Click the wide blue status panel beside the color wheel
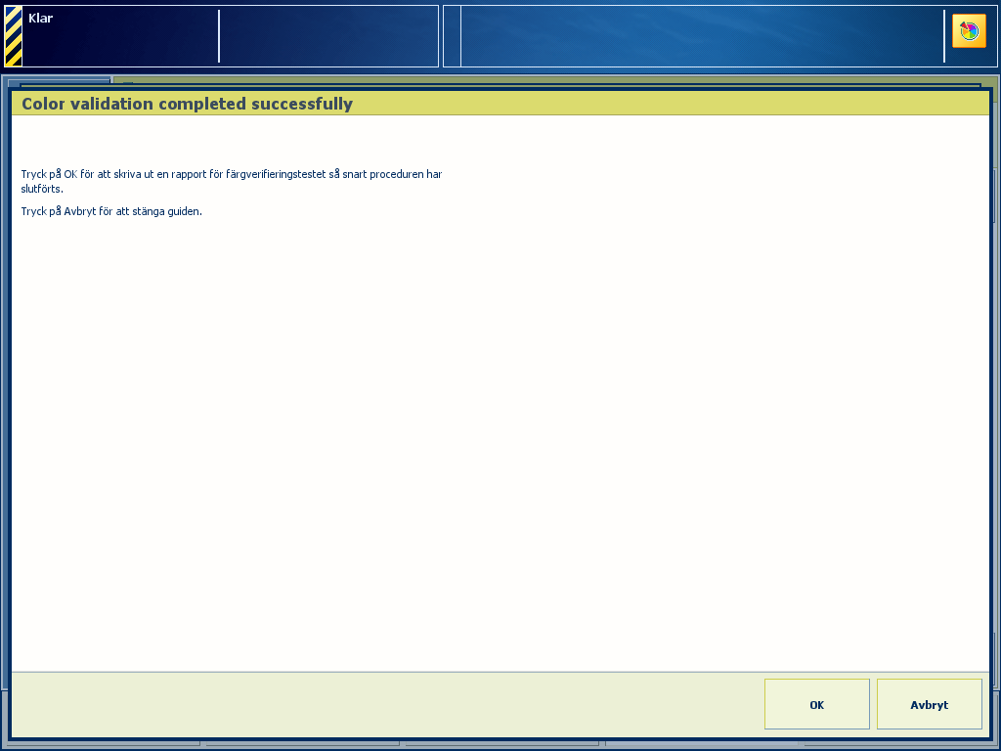 pos(702,36)
